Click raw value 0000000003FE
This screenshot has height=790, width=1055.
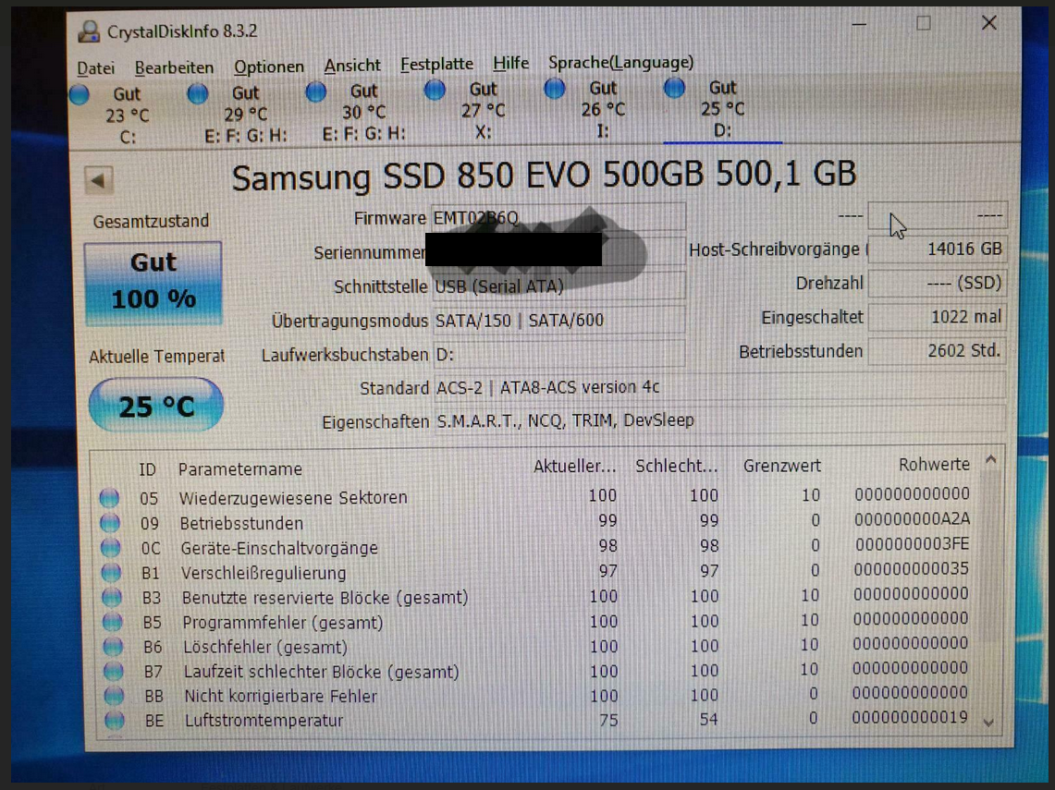[x=913, y=544]
